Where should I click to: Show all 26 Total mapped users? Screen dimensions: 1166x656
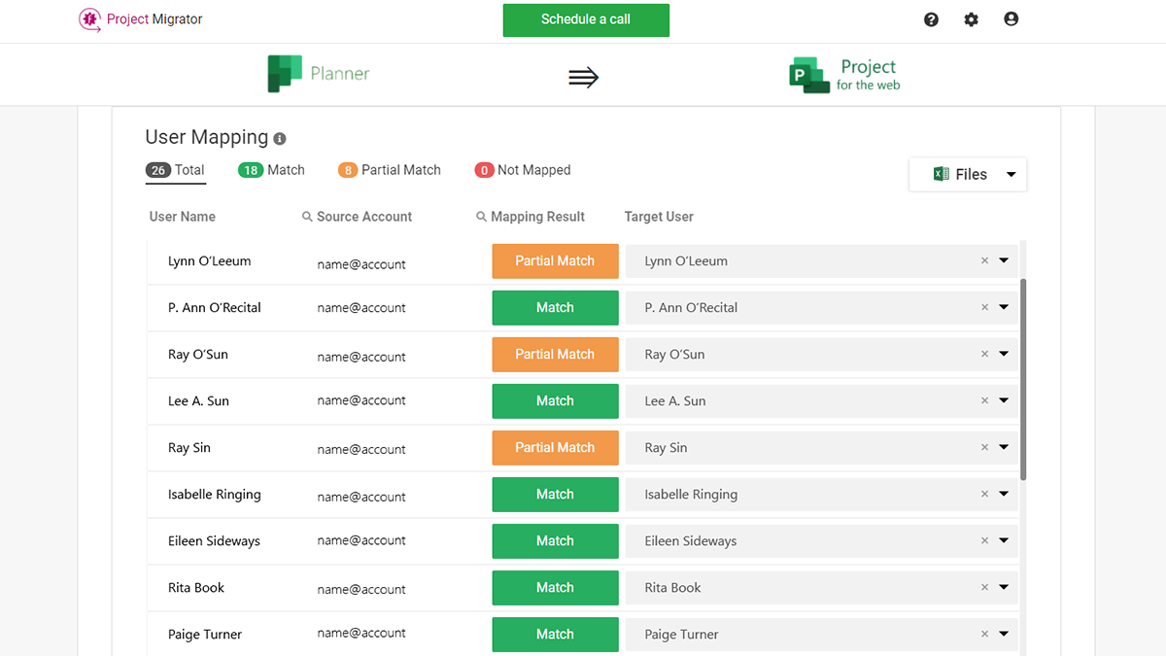click(175, 169)
